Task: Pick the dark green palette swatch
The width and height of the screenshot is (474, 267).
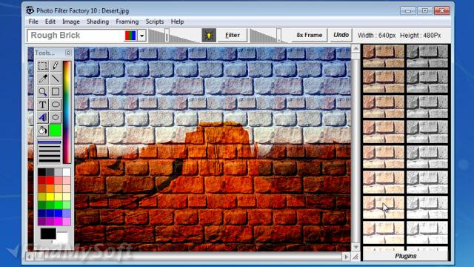Action: pyautogui.click(x=42, y=205)
